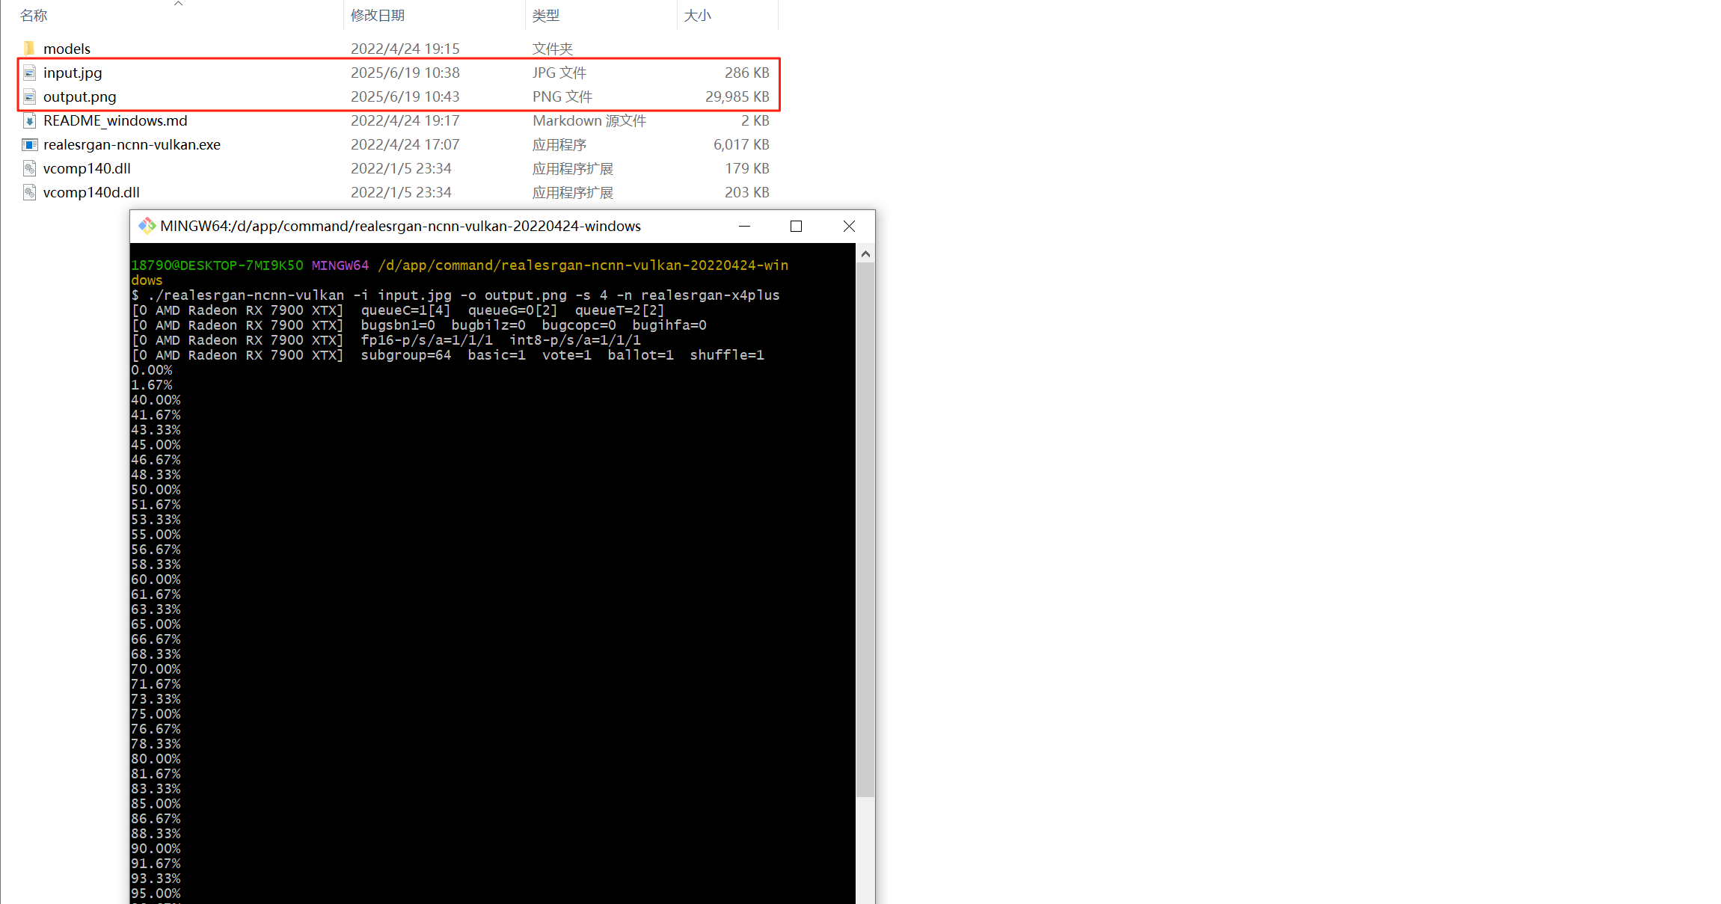Screen dimensions: 1721x904
Task: Click the 2025/6/19 10:43 date of output.png
Action: coord(405,96)
